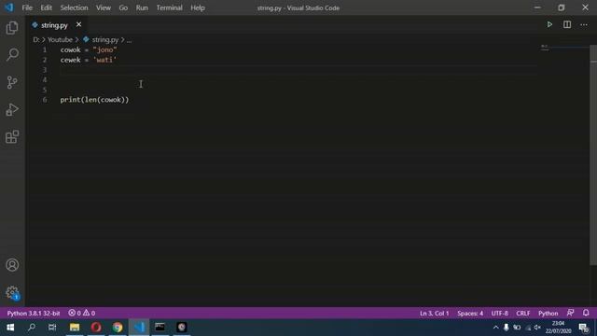The image size is (597, 336).
Task: Change the UTF-8 encoding
Action: pos(500,314)
